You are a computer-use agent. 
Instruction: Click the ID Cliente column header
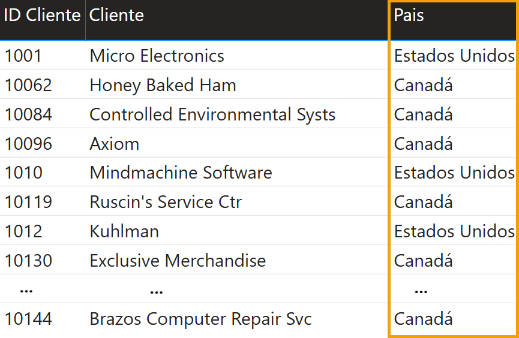coord(43,16)
